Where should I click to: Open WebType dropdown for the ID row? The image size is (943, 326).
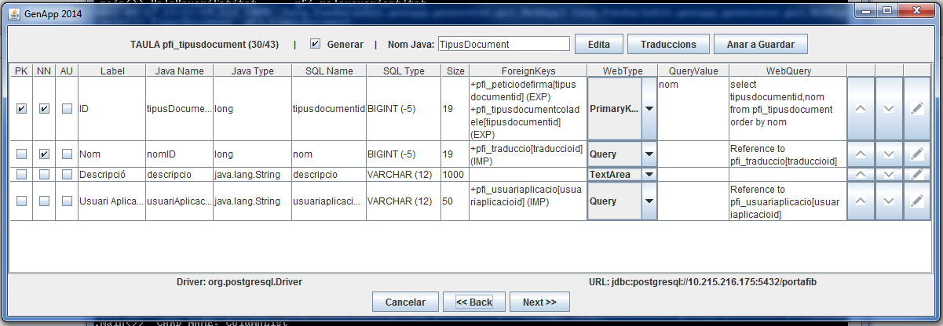(x=649, y=109)
